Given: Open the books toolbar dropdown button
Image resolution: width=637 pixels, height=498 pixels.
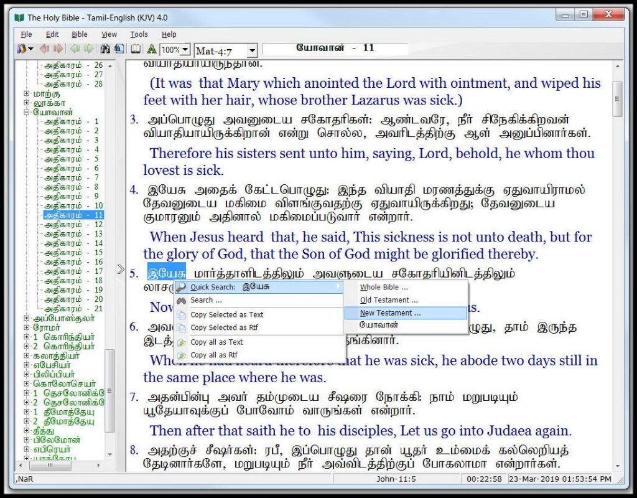Looking at the screenshot, I should [x=25, y=49].
